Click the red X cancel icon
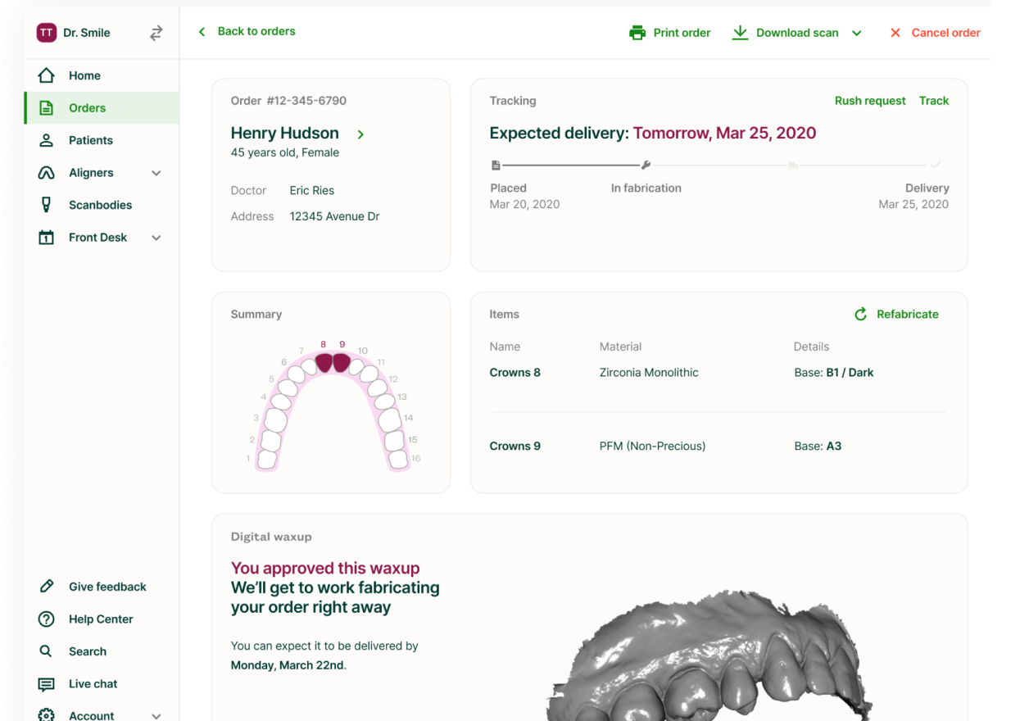Image resolution: width=1029 pixels, height=721 pixels. pyautogui.click(x=895, y=33)
